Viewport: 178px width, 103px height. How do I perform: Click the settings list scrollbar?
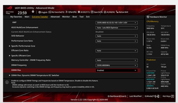click(143, 39)
